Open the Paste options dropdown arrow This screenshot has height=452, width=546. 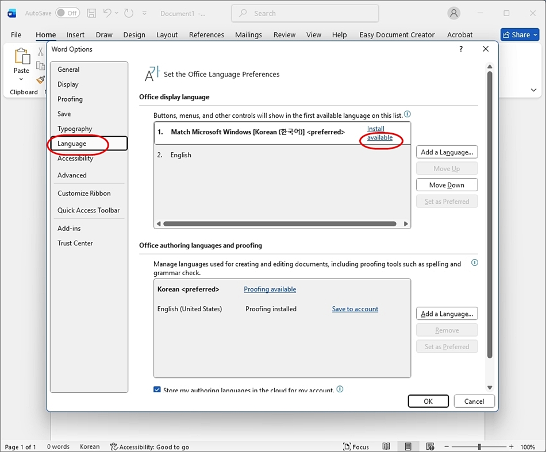coord(21,79)
